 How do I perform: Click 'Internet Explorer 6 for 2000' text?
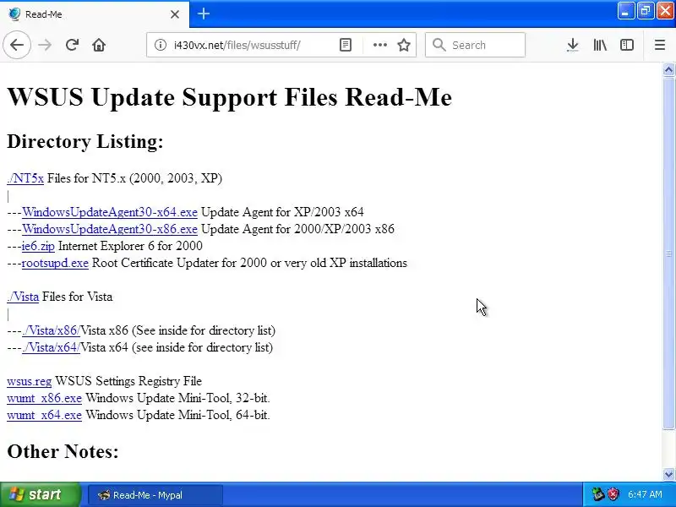(x=130, y=246)
